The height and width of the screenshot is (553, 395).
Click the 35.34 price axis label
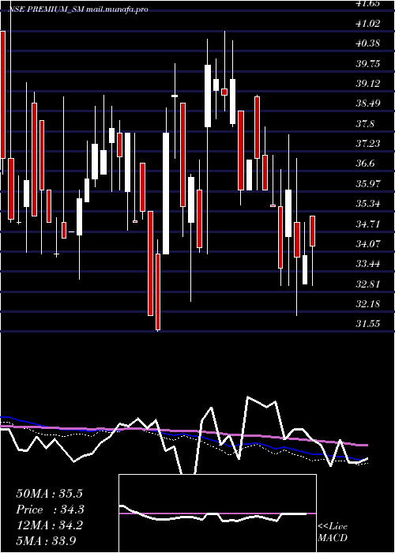[368, 204]
